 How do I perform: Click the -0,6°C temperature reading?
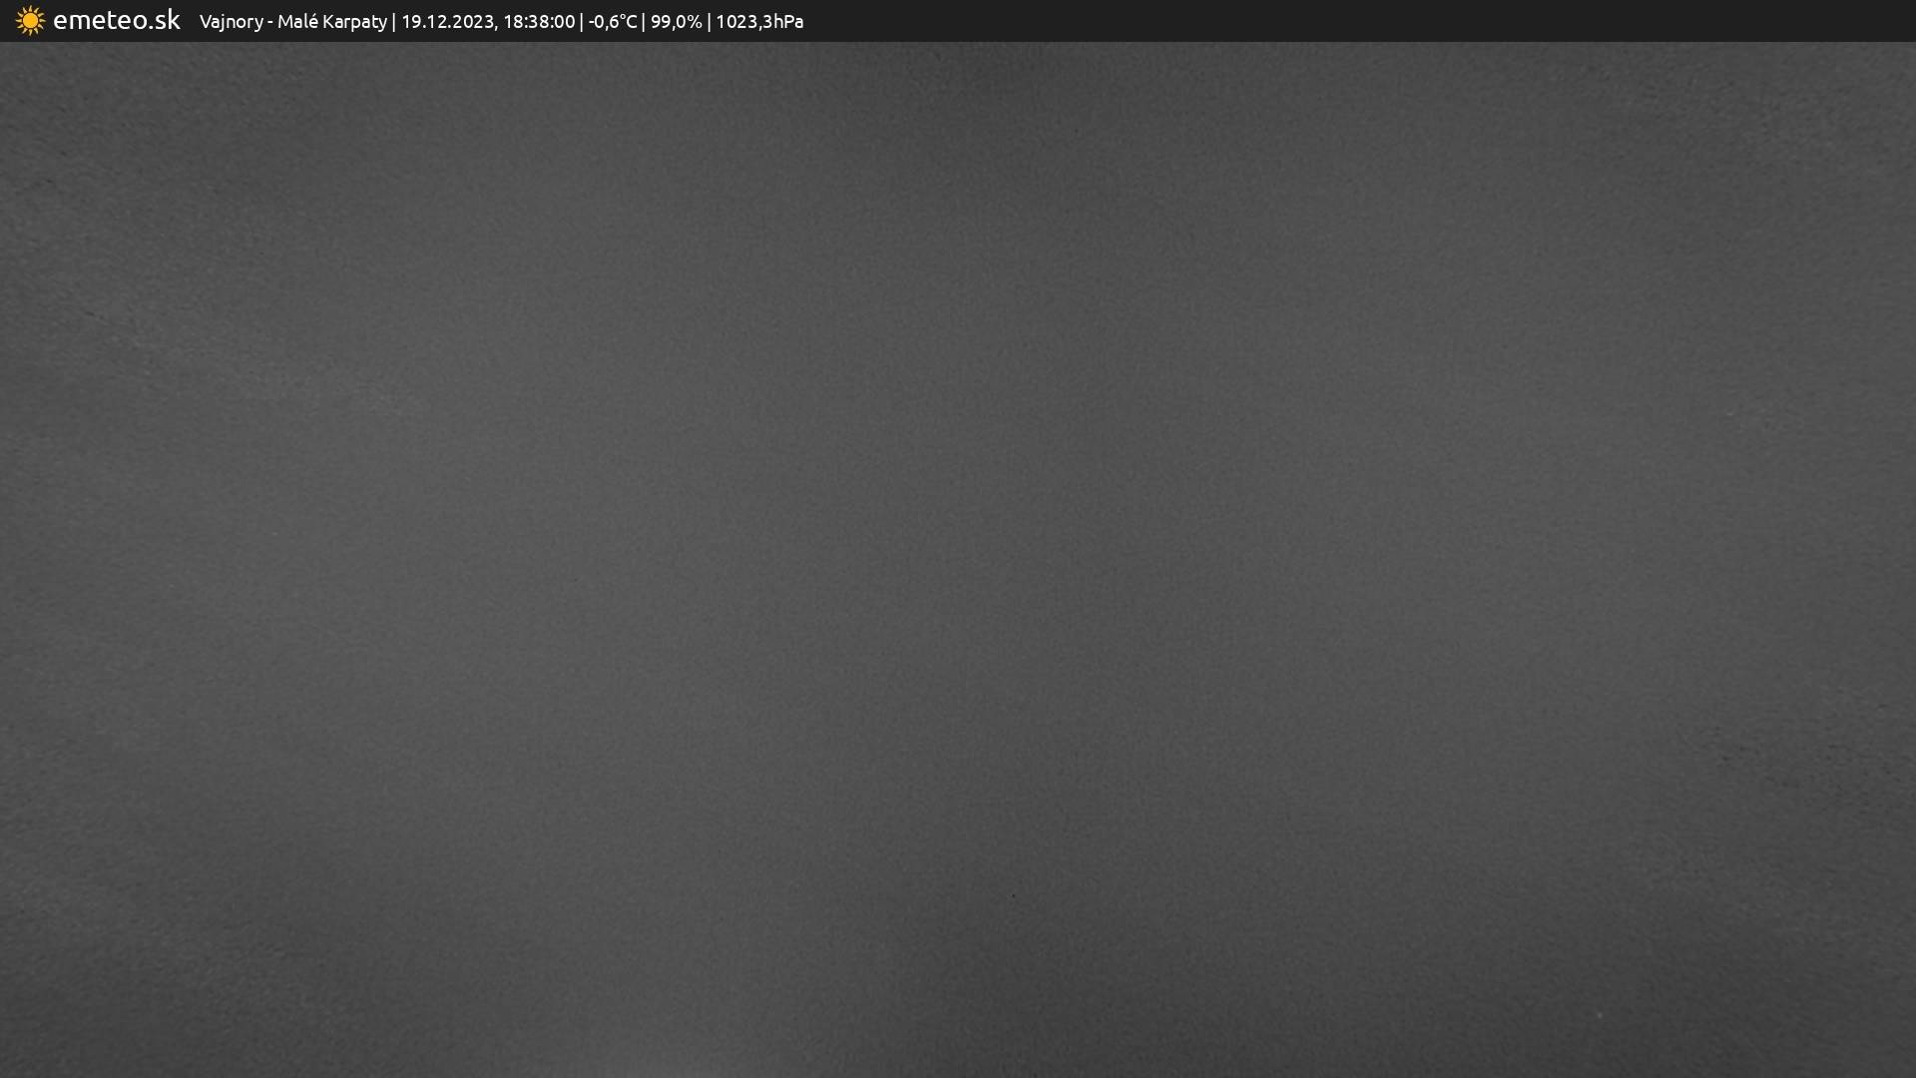coord(612,22)
